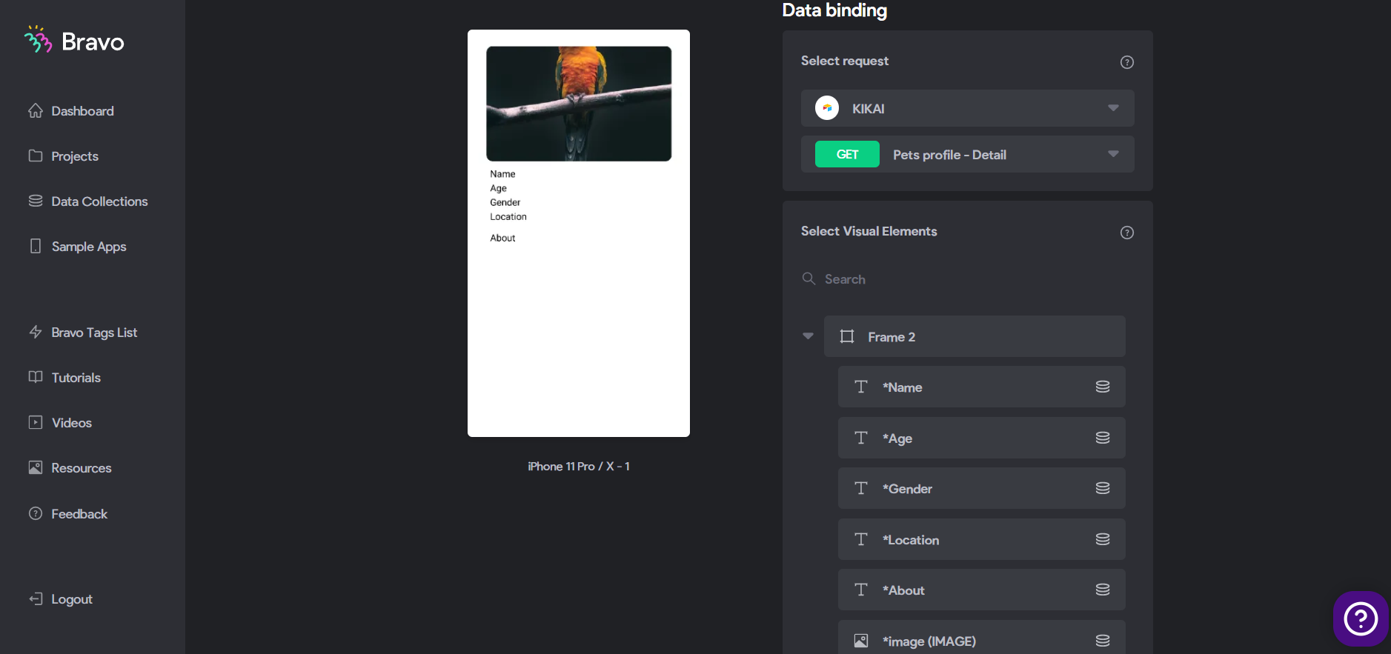Click the data binding icon for *Name
This screenshot has height=654, width=1391.
click(x=1103, y=387)
